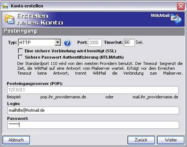Click the folder mail icon in header

(x=9, y=19)
